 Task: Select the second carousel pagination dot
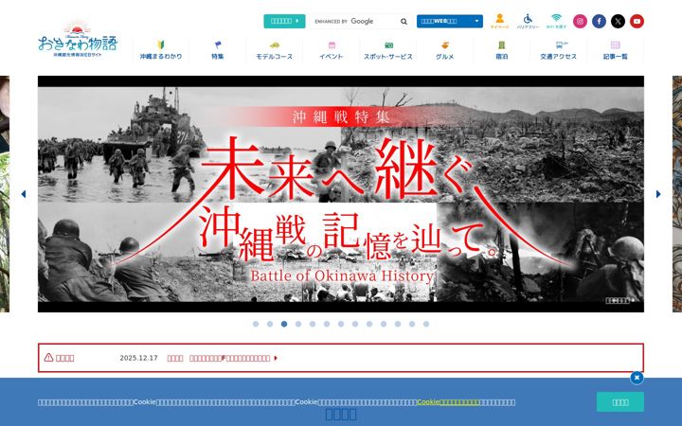(x=270, y=324)
